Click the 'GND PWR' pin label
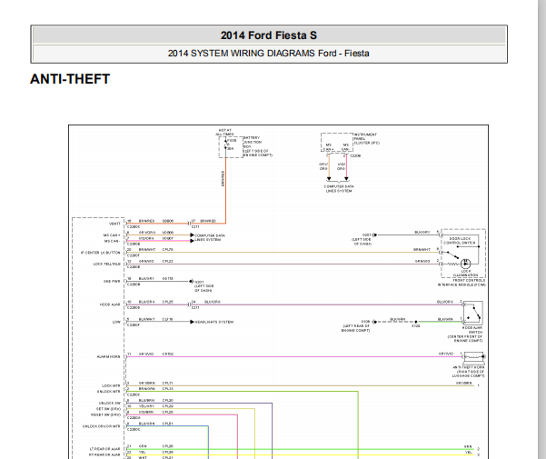546x459 pixels. tap(112, 282)
